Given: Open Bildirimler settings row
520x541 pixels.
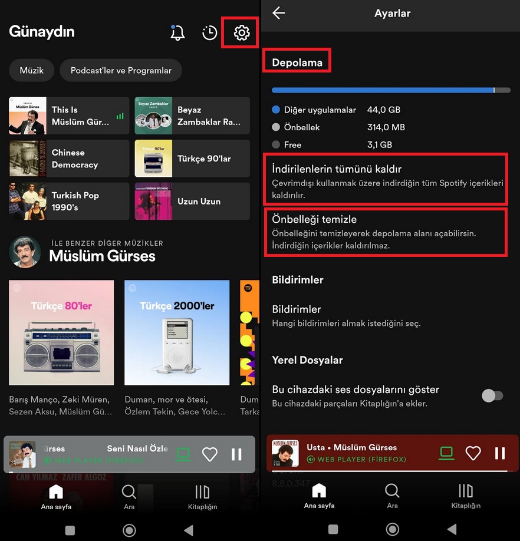Looking at the screenshot, I should [347, 316].
